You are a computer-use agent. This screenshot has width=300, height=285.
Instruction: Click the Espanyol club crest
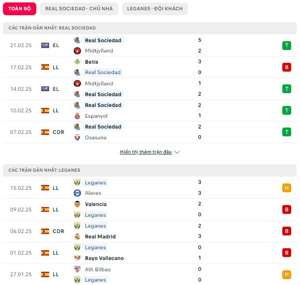(x=77, y=116)
